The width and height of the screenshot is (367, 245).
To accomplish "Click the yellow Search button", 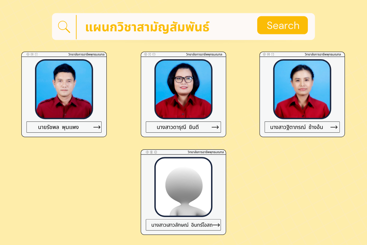I will click(282, 25).
